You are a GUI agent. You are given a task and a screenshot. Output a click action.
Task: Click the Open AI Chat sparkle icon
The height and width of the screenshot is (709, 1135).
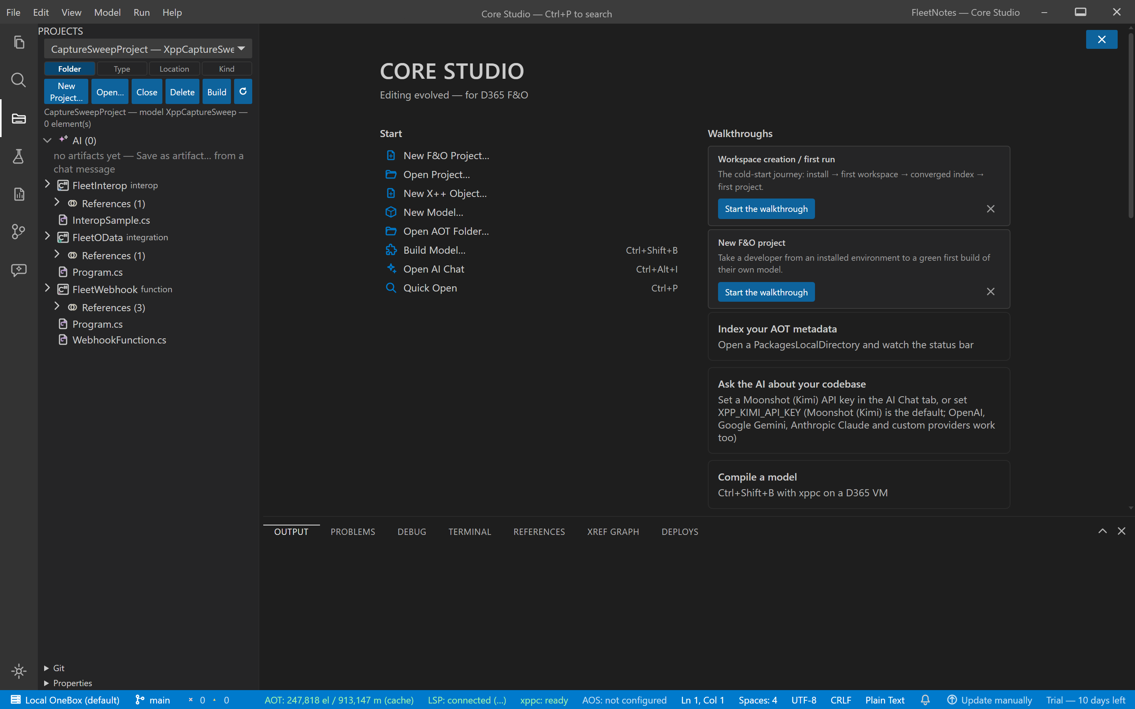coord(391,269)
